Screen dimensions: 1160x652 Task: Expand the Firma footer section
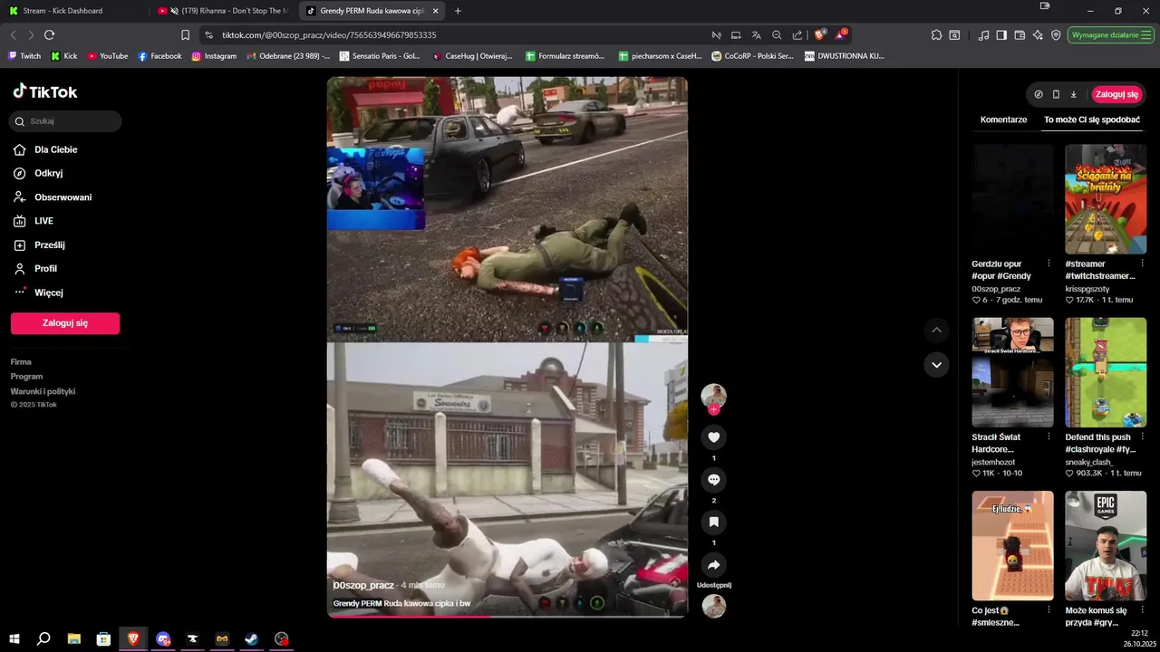(21, 361)
